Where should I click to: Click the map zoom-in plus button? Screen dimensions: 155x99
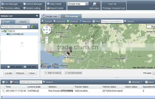tap(47, 38)
